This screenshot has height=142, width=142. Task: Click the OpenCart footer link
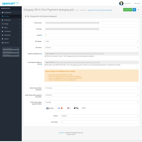[x=62, y=133]
